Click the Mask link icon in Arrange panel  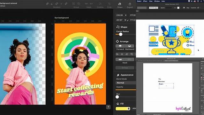120,59
